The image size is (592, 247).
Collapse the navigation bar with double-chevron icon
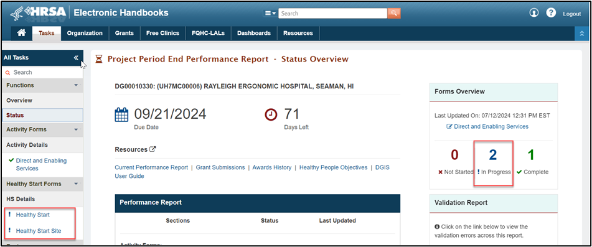pyautogui.click(x=582, y=33)
